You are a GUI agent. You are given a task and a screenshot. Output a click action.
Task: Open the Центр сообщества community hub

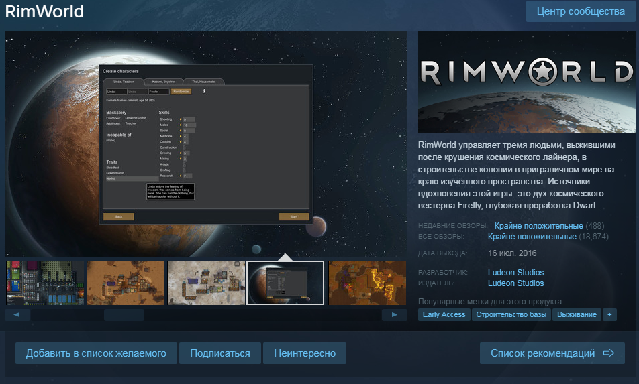point(581,11)
